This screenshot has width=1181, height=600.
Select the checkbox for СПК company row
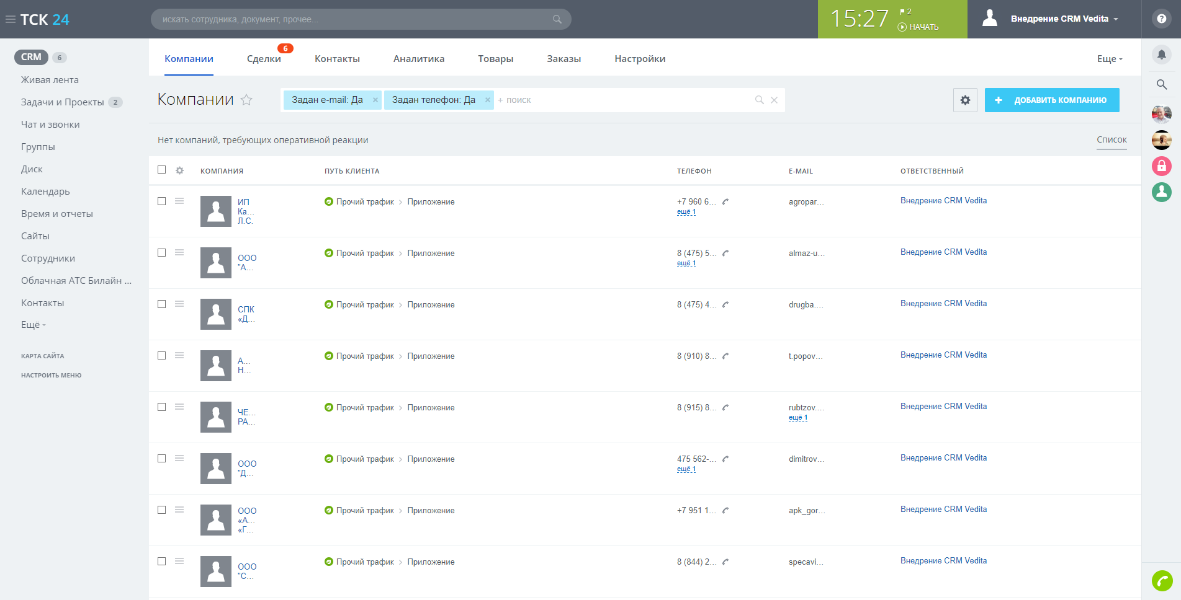tap(162, 304)
